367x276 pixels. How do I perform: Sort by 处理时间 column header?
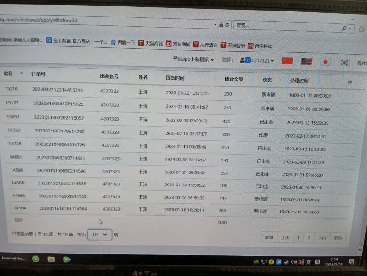click(x=299, y=80)
